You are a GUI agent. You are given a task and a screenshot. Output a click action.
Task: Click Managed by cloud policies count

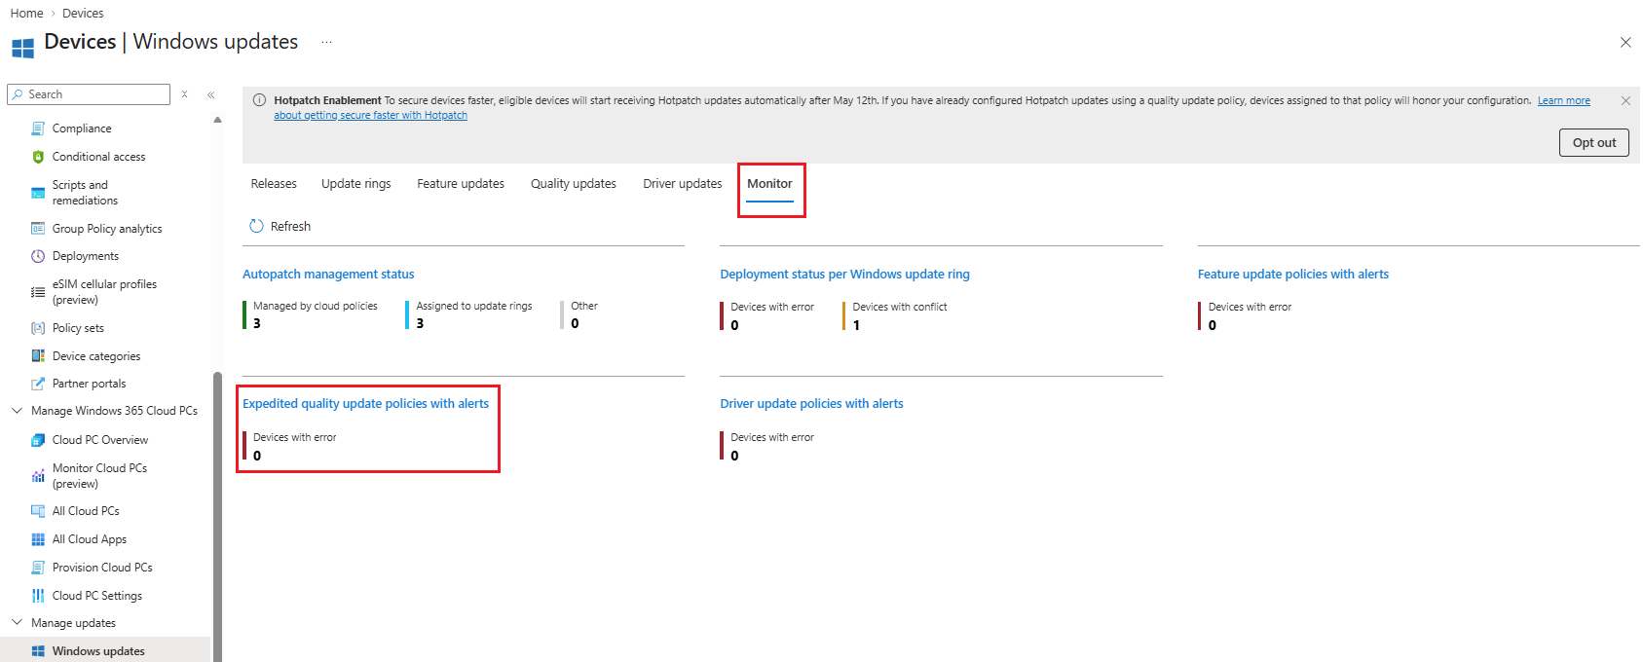(257, 323)
